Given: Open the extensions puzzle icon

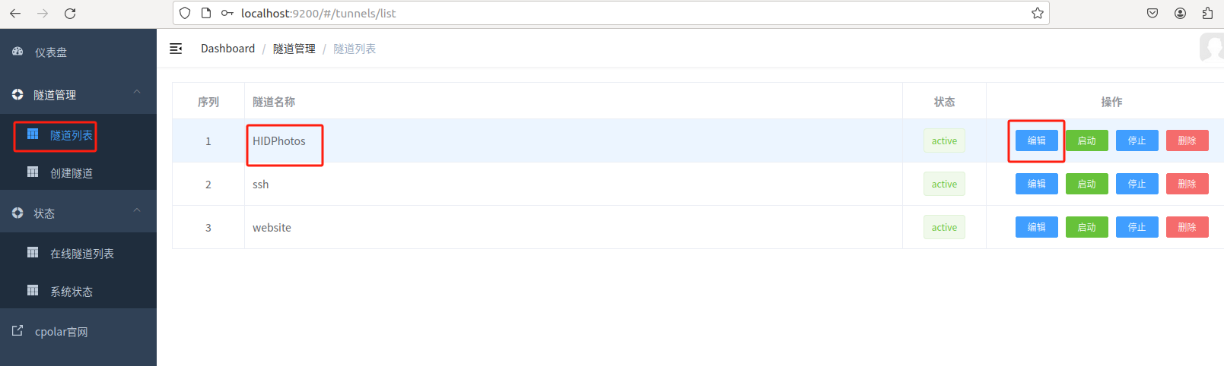Looking at the screenshot, I should coord(1207,13).
